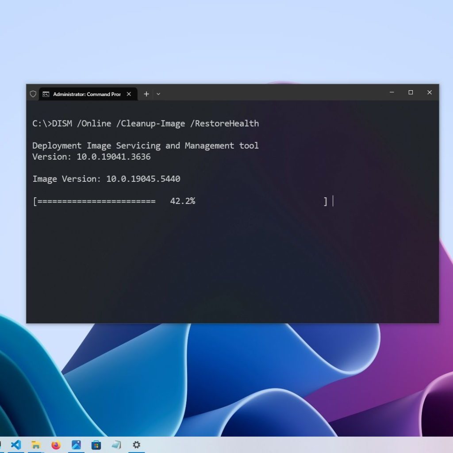Click the administrator shield icon in title bar

point(33,94)
